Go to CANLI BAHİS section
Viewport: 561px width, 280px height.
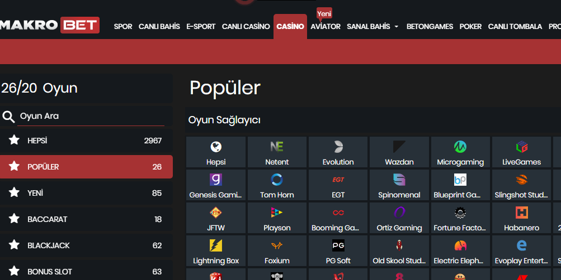(159, 26)
